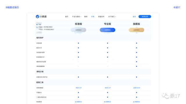
Task: Click the circle icon in 专业版 last row
Action: tap(105, 102)
